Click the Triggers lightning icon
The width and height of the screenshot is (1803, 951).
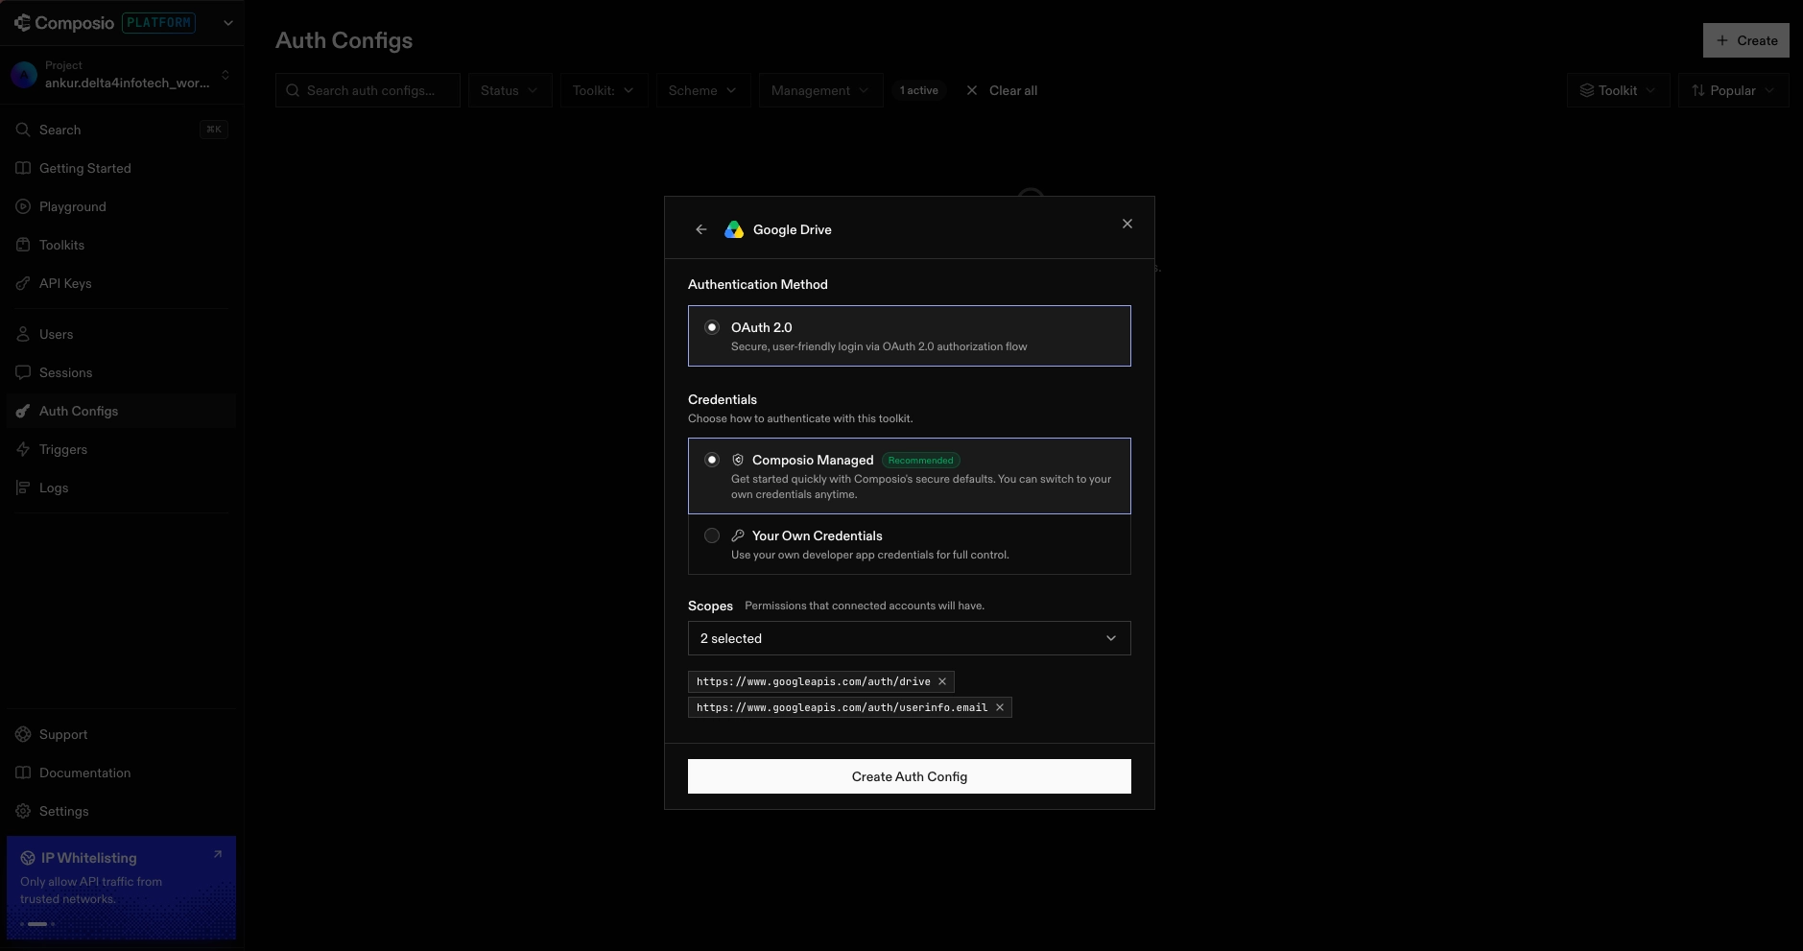tap(23, 449)
